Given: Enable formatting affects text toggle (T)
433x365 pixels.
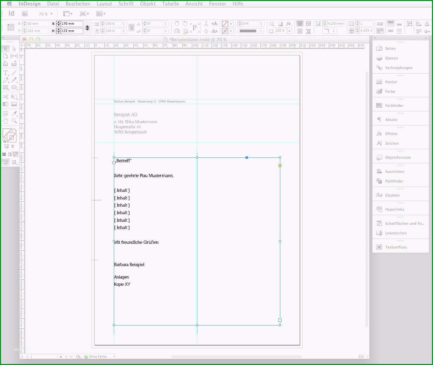Looking at the screenshot, I should point(13,146).
